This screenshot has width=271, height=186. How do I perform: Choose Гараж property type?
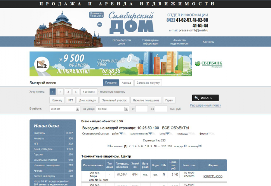point(169,100)
